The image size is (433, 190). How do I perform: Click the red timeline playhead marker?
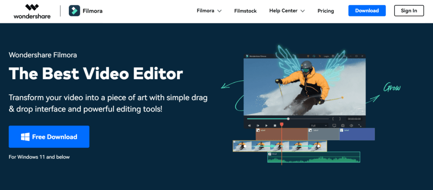coord(282,125)
